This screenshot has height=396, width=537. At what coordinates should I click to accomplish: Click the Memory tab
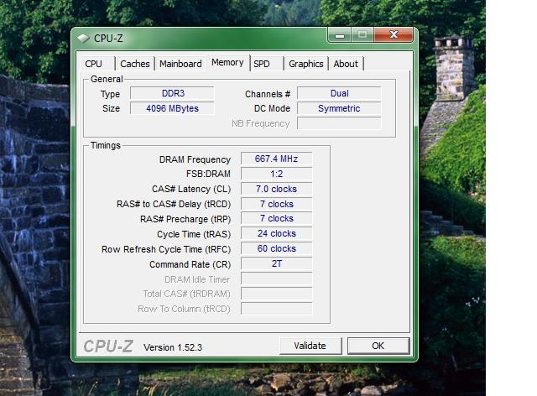click(227, 63)
